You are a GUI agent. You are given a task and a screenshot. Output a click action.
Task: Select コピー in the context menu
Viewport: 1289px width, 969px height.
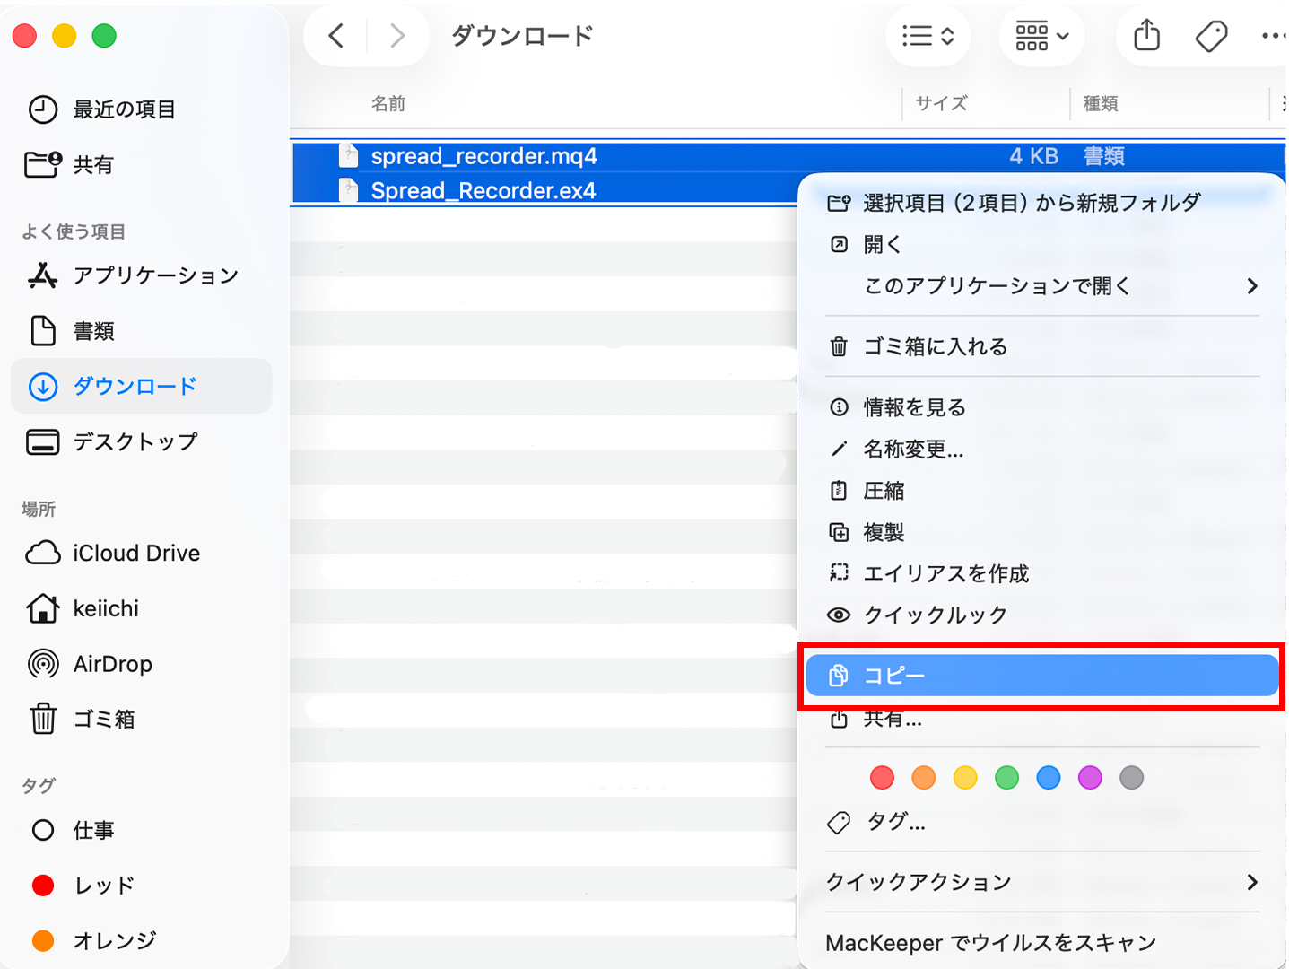1041,676
